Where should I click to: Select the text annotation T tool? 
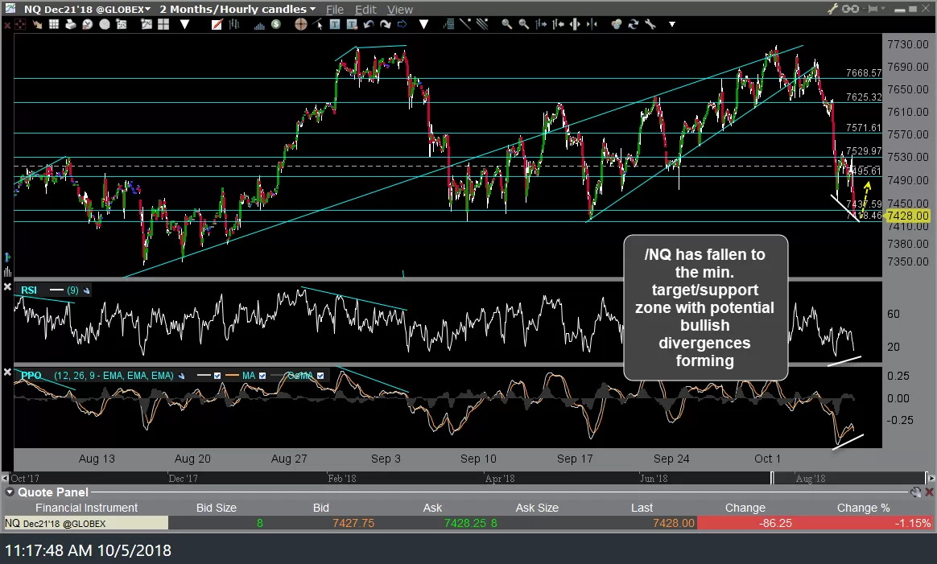pyautogui.click(x=335, y=24)
